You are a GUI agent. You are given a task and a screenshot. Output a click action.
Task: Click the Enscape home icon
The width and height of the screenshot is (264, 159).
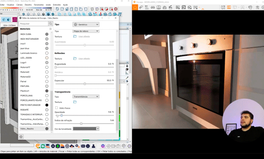tap(135, 8)
